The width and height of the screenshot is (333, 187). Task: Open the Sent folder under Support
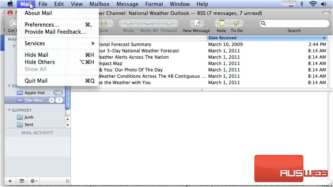25,125
